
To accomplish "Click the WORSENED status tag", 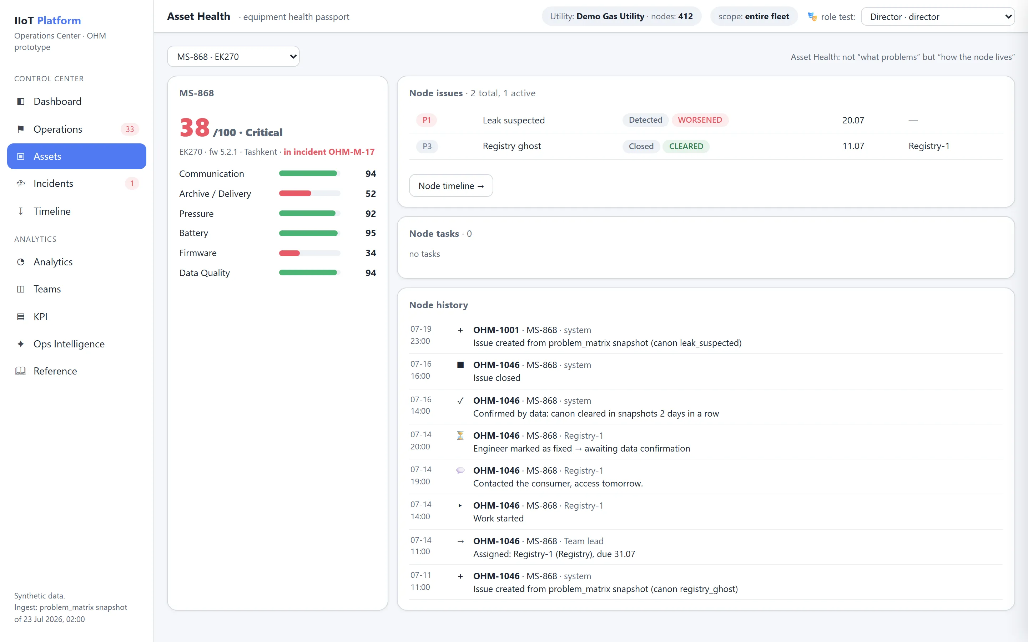I will (700, 120).
